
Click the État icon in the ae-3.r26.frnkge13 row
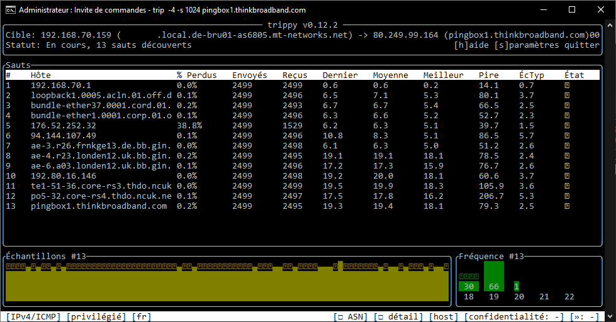(x=567, y=146)
